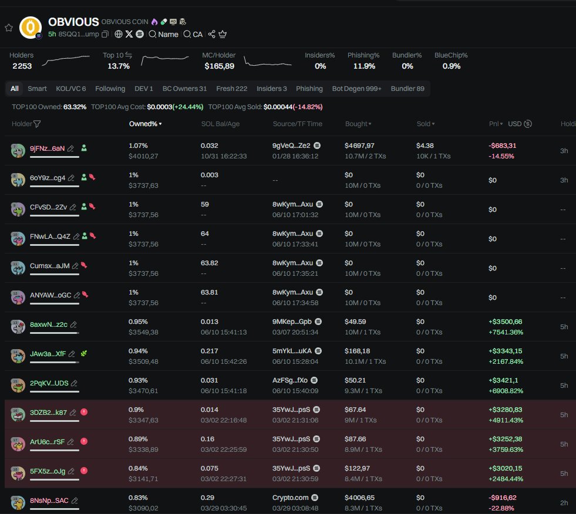Click the Holders count 2253

[22, 66]
